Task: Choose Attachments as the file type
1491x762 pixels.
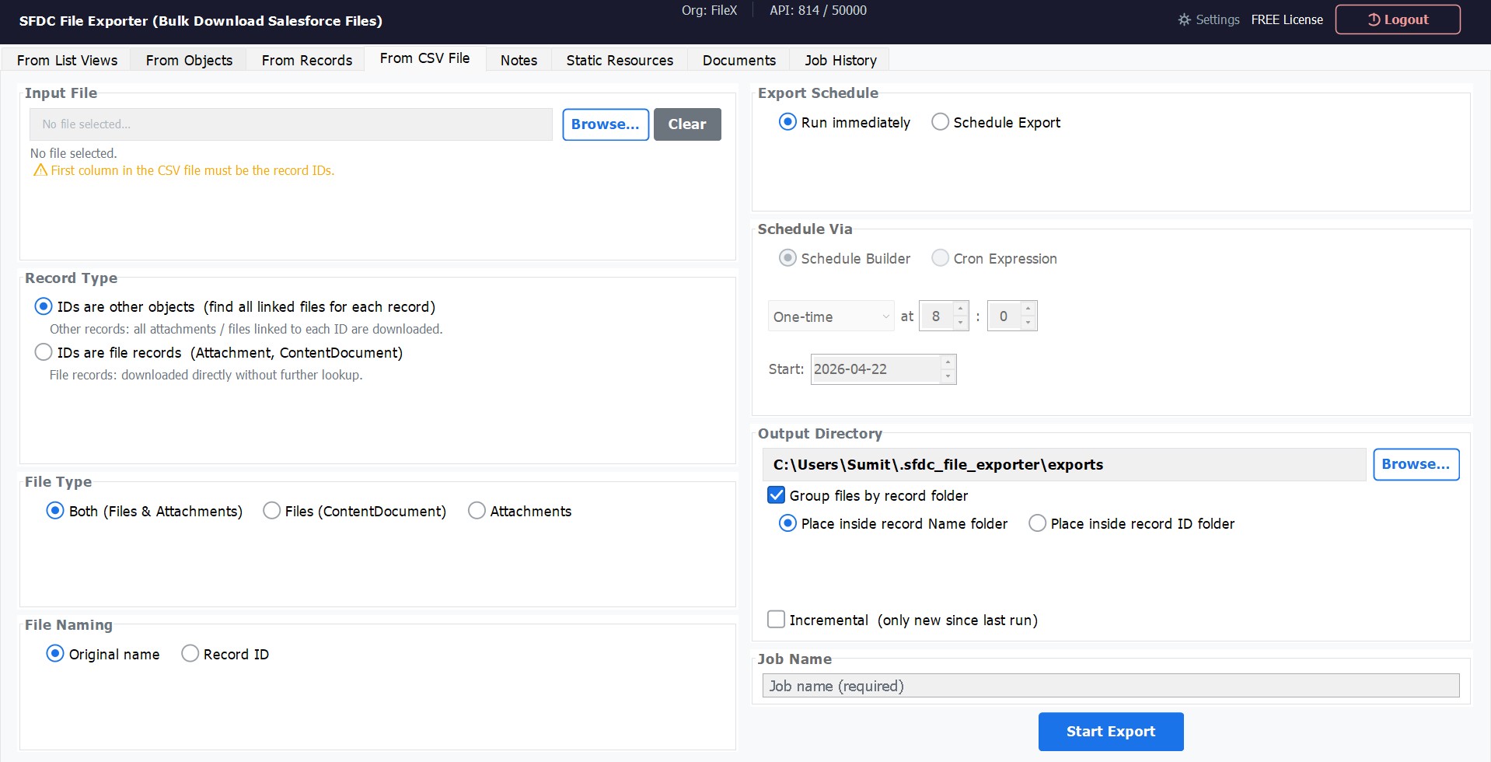Action: [477, 510]
